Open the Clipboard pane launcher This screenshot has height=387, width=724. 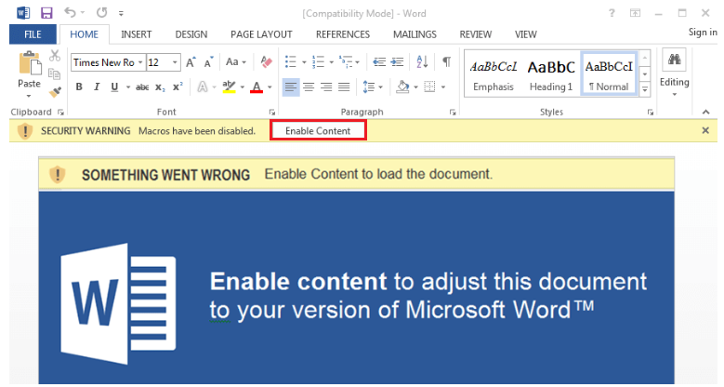[x=60, y=113]
